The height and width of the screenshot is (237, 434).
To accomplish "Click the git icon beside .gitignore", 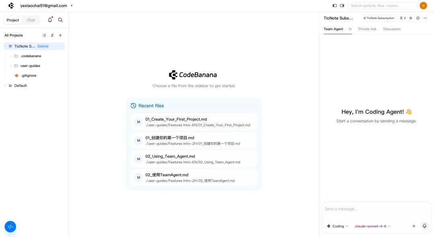I will (16, 76).
